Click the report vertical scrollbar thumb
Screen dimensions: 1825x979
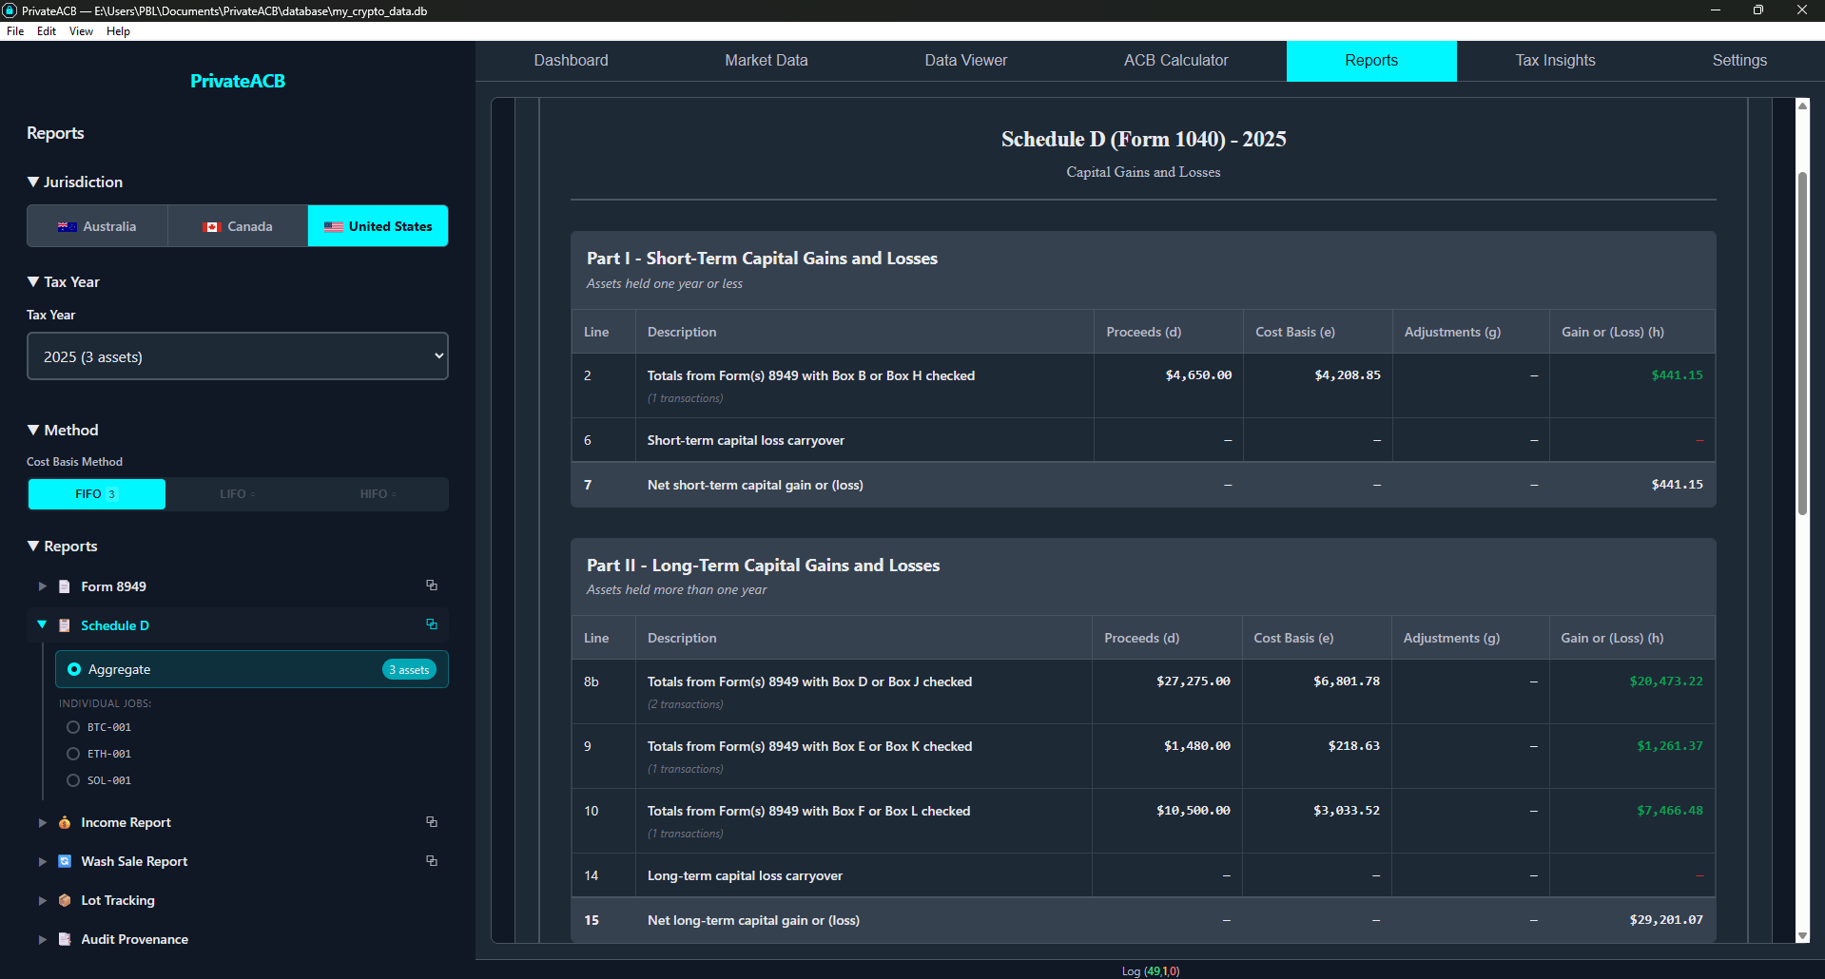1801,342
